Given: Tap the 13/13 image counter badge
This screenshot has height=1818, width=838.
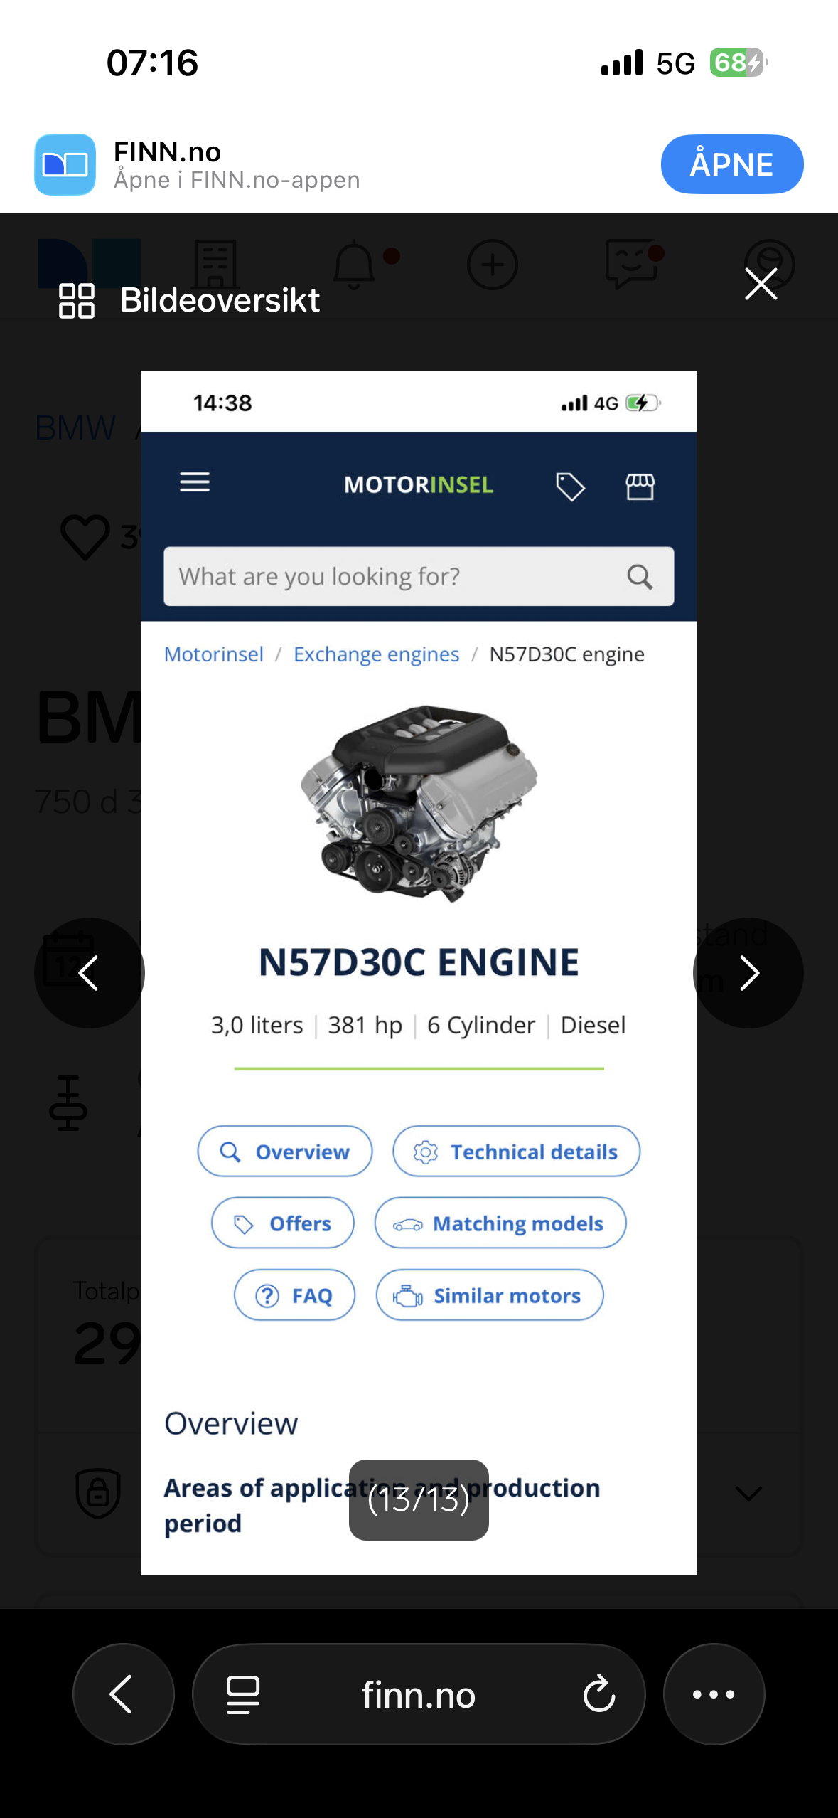Looking at the screenshot, I should [x=419, y=1499].
